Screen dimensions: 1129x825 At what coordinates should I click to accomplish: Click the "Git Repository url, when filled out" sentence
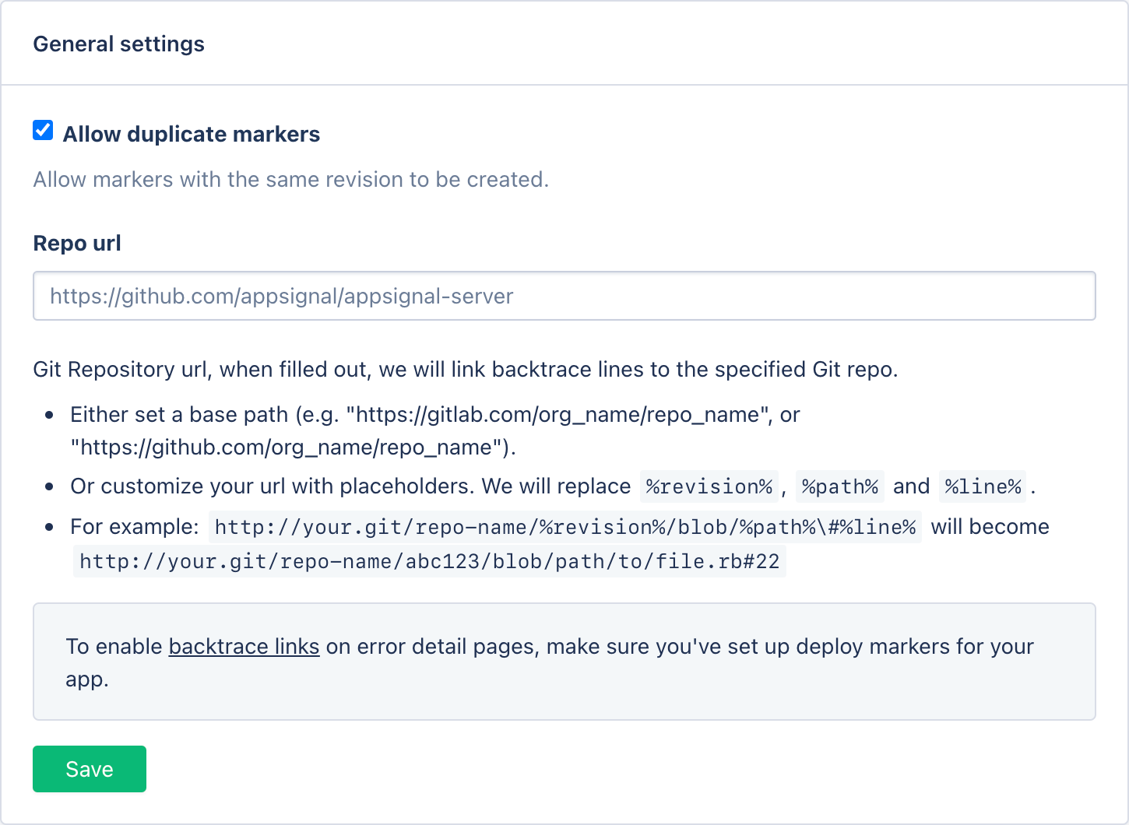(465, 370)
